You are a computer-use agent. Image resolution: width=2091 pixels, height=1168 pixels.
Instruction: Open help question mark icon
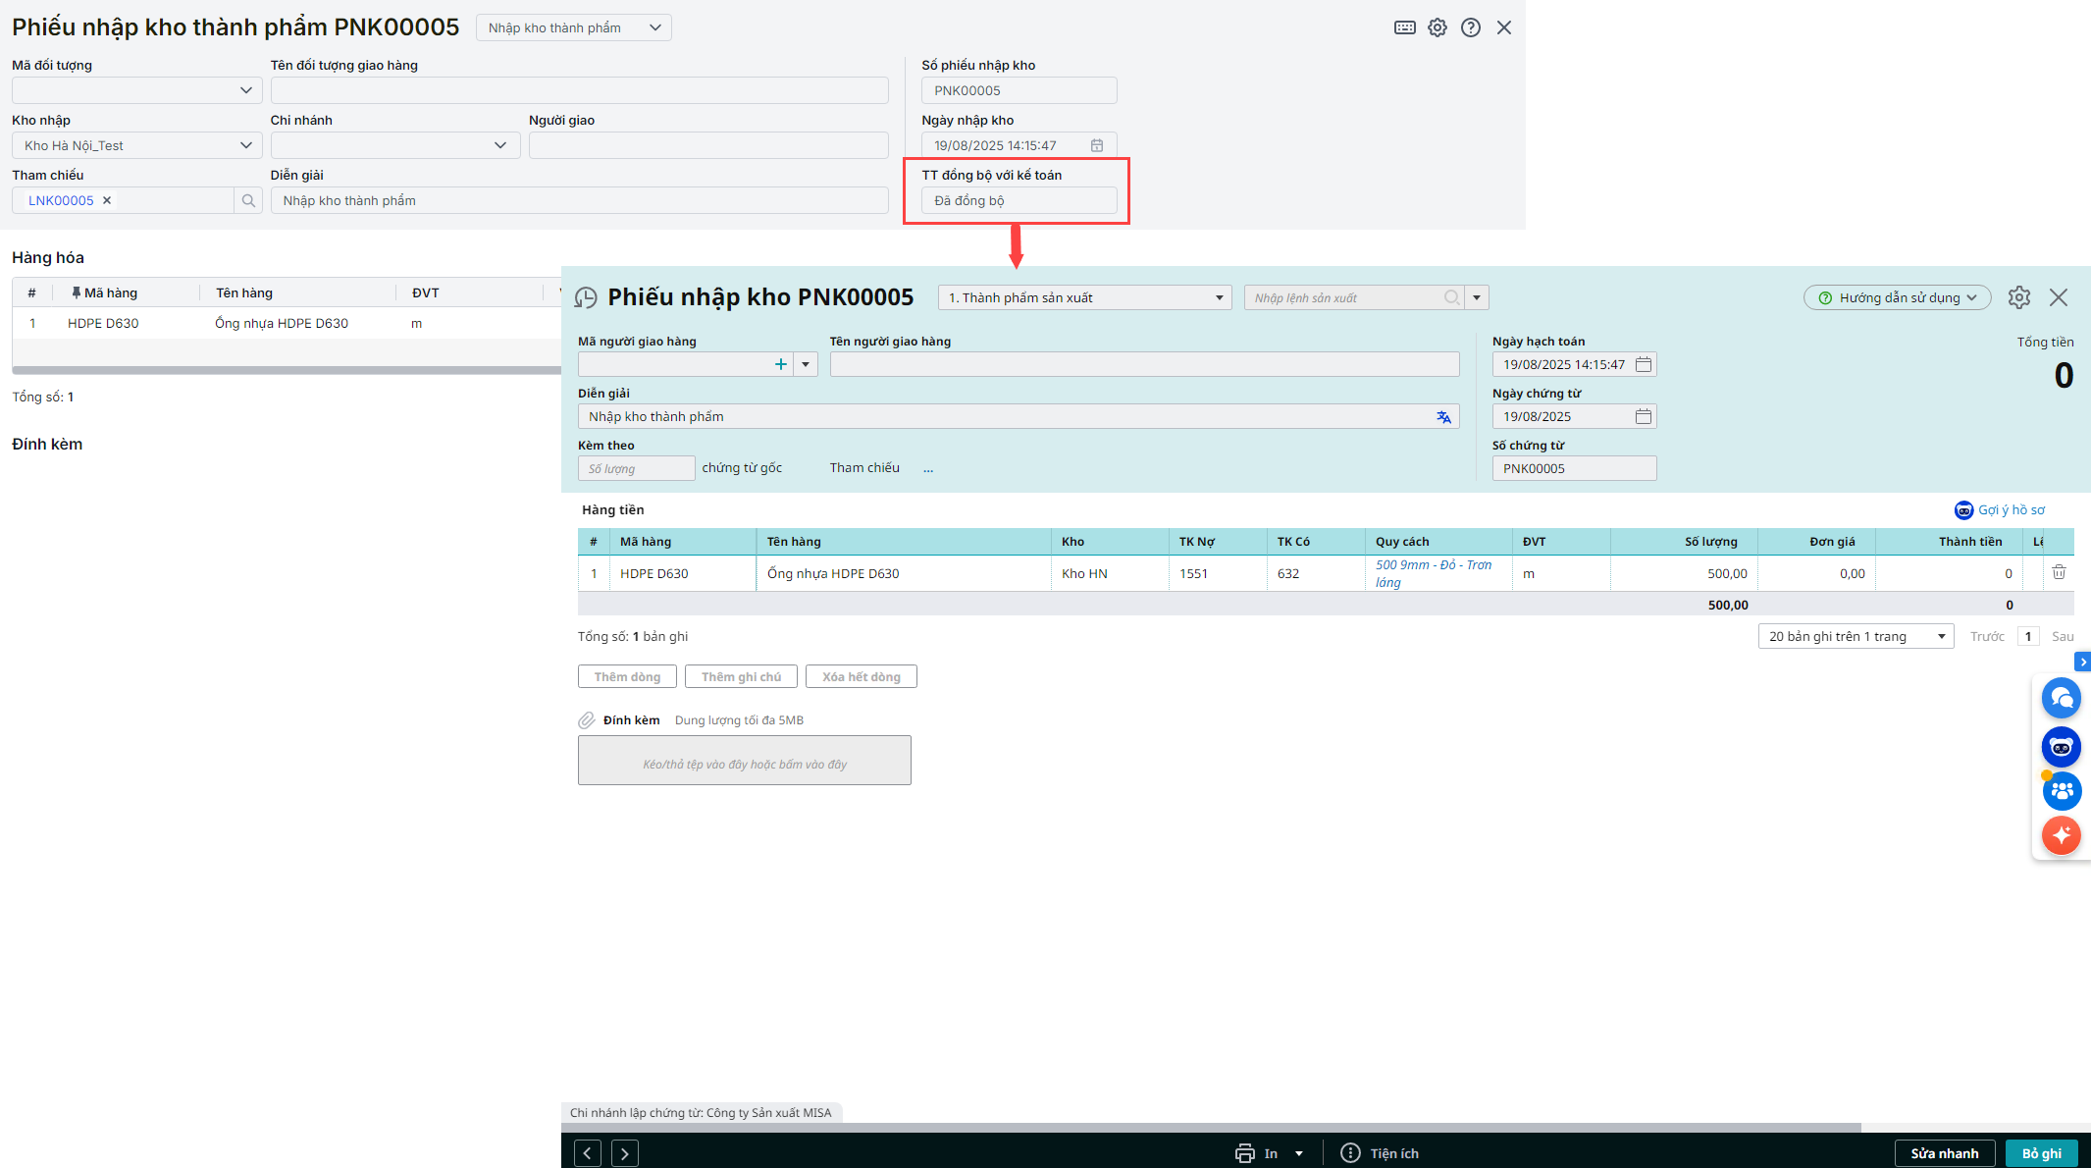coord(1470,27)
